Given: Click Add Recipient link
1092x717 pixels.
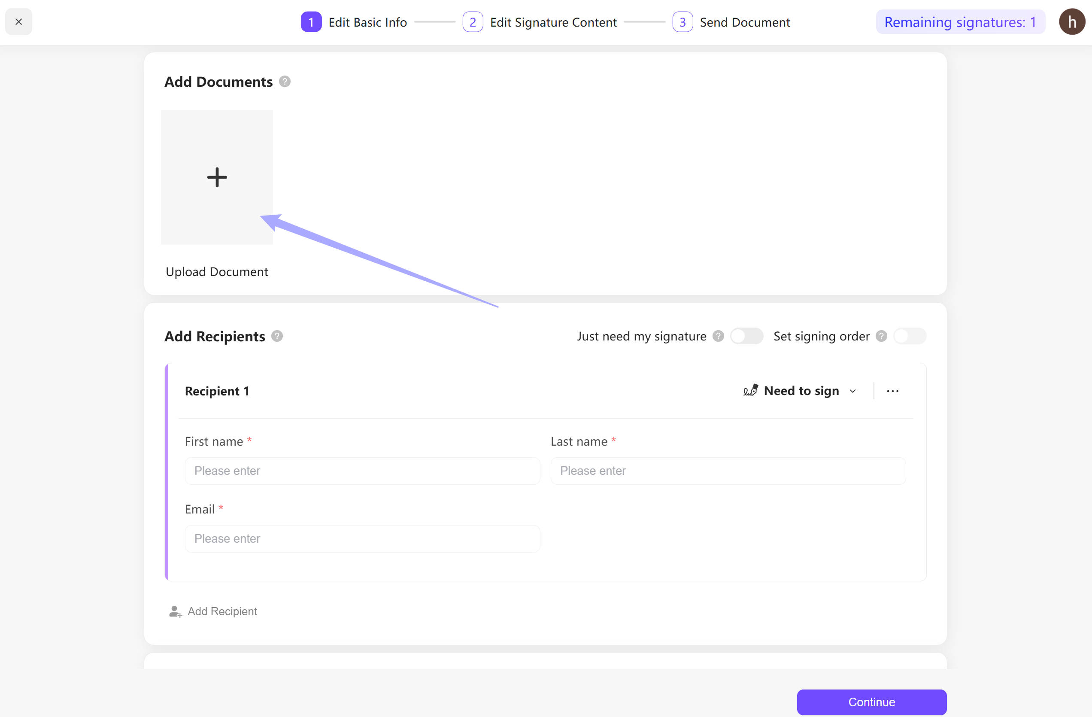Looking at the screenshot, I should click(x=213, y=611).
